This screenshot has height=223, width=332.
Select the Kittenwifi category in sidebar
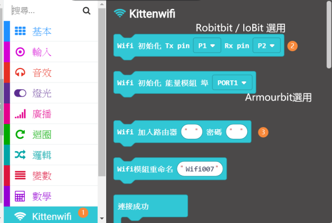pyautogui.click(x=51, y=215)
